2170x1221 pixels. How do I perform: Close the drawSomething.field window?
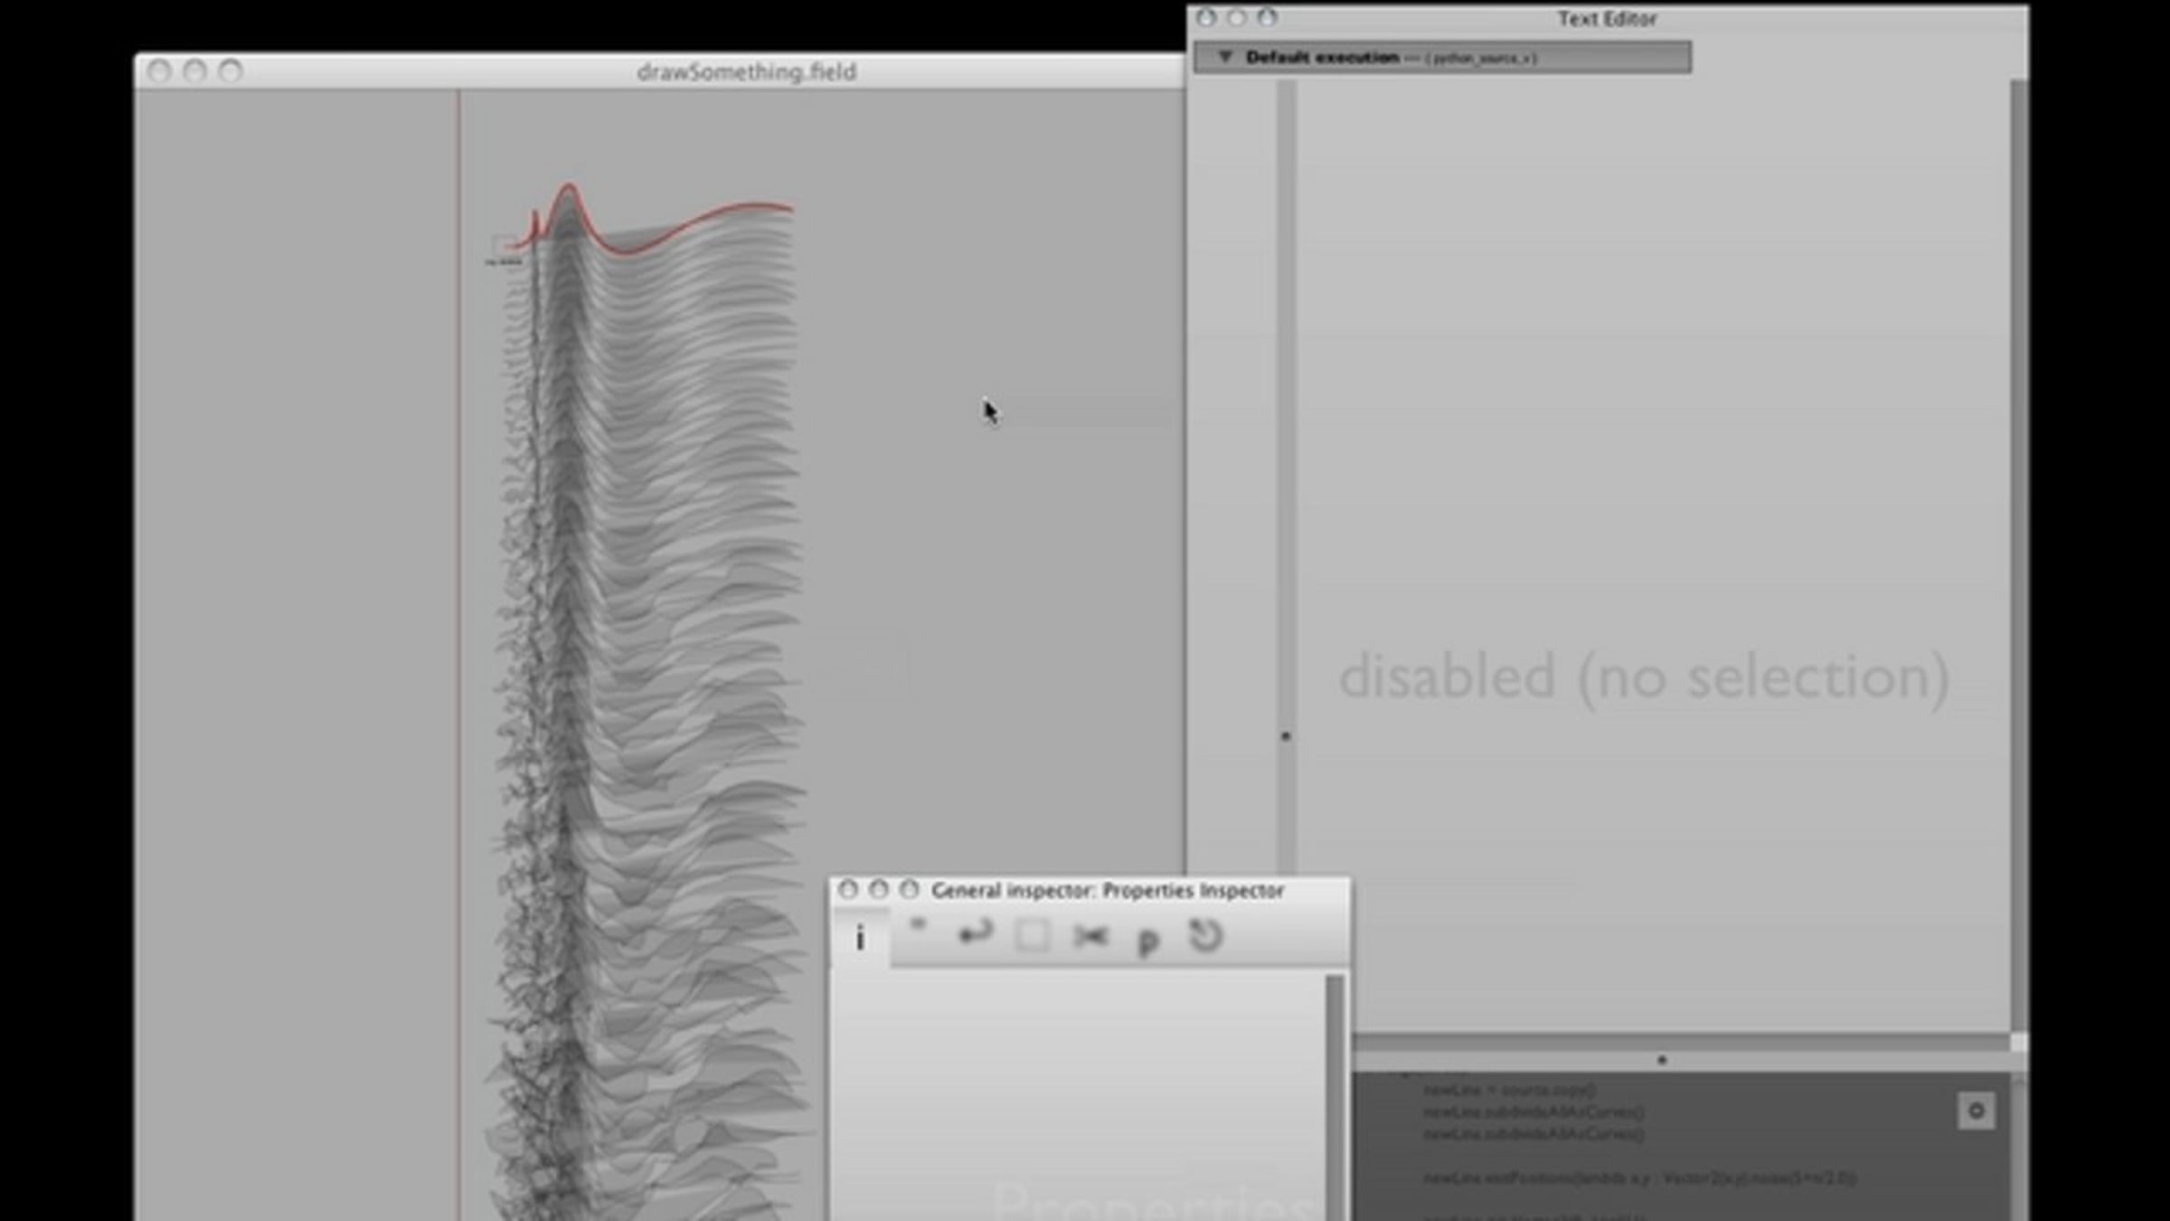pos(159,71)
